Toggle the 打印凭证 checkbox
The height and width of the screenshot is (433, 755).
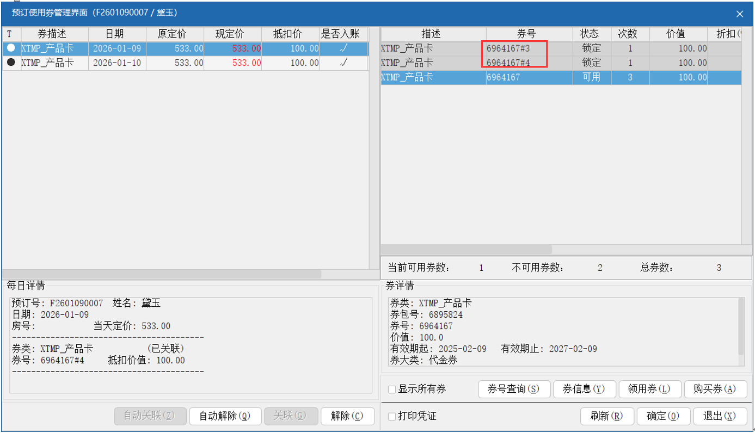[x=392, y=417]
